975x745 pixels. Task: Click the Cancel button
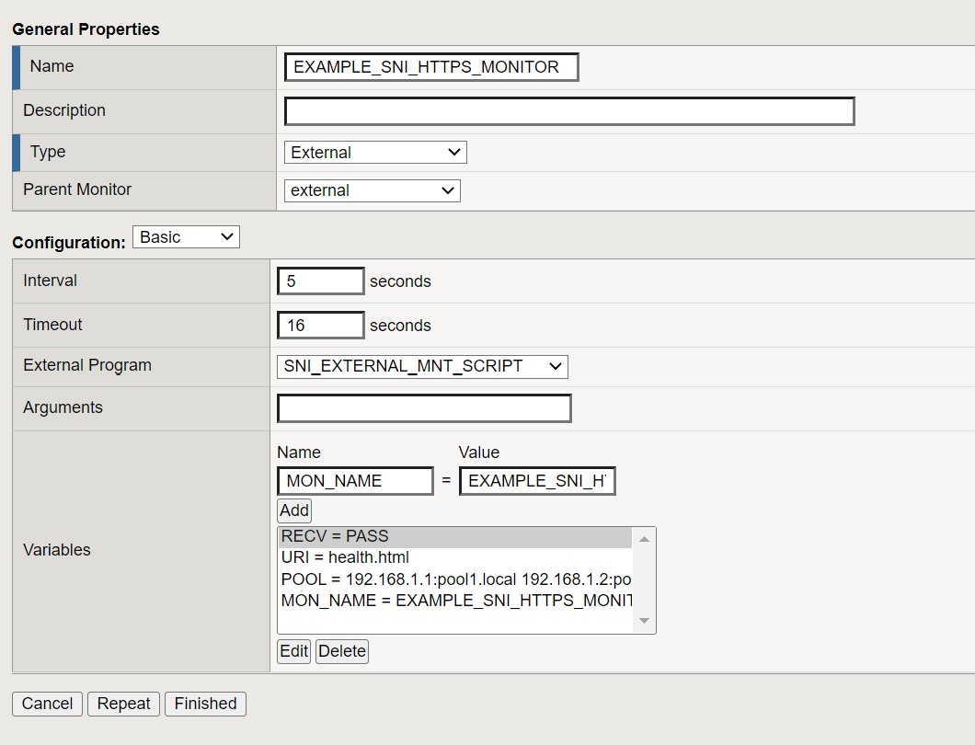[x=47, y=704]
